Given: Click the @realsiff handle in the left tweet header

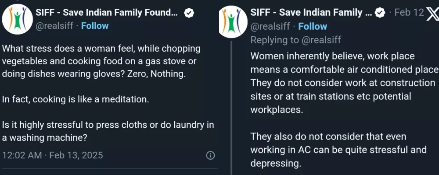Looking at the screenshot, I should click(54, 26).
